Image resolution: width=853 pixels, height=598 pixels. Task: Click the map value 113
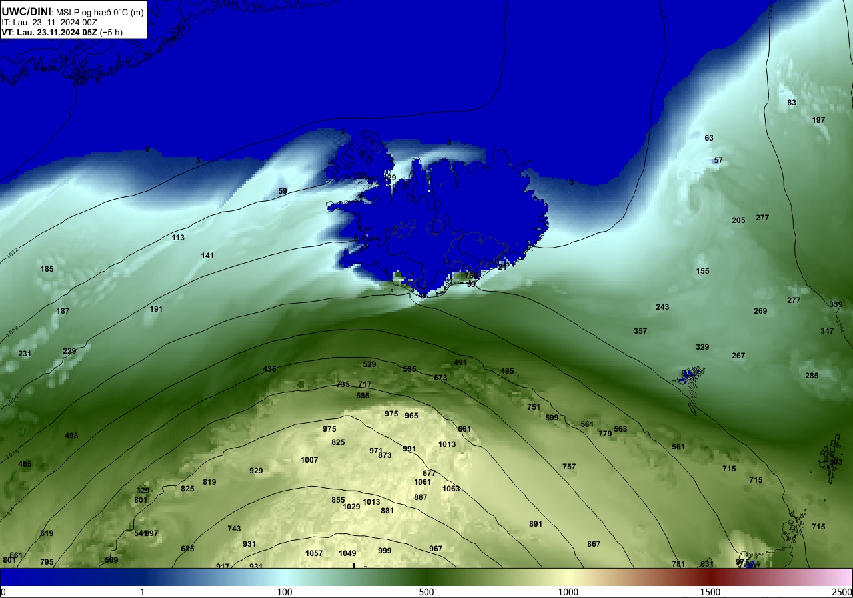(178, 238)
